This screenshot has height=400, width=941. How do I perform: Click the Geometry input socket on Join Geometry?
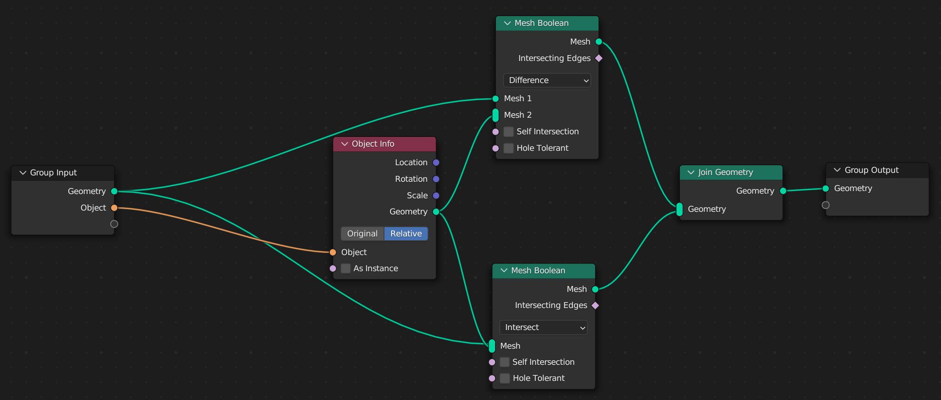click(679, 209)
